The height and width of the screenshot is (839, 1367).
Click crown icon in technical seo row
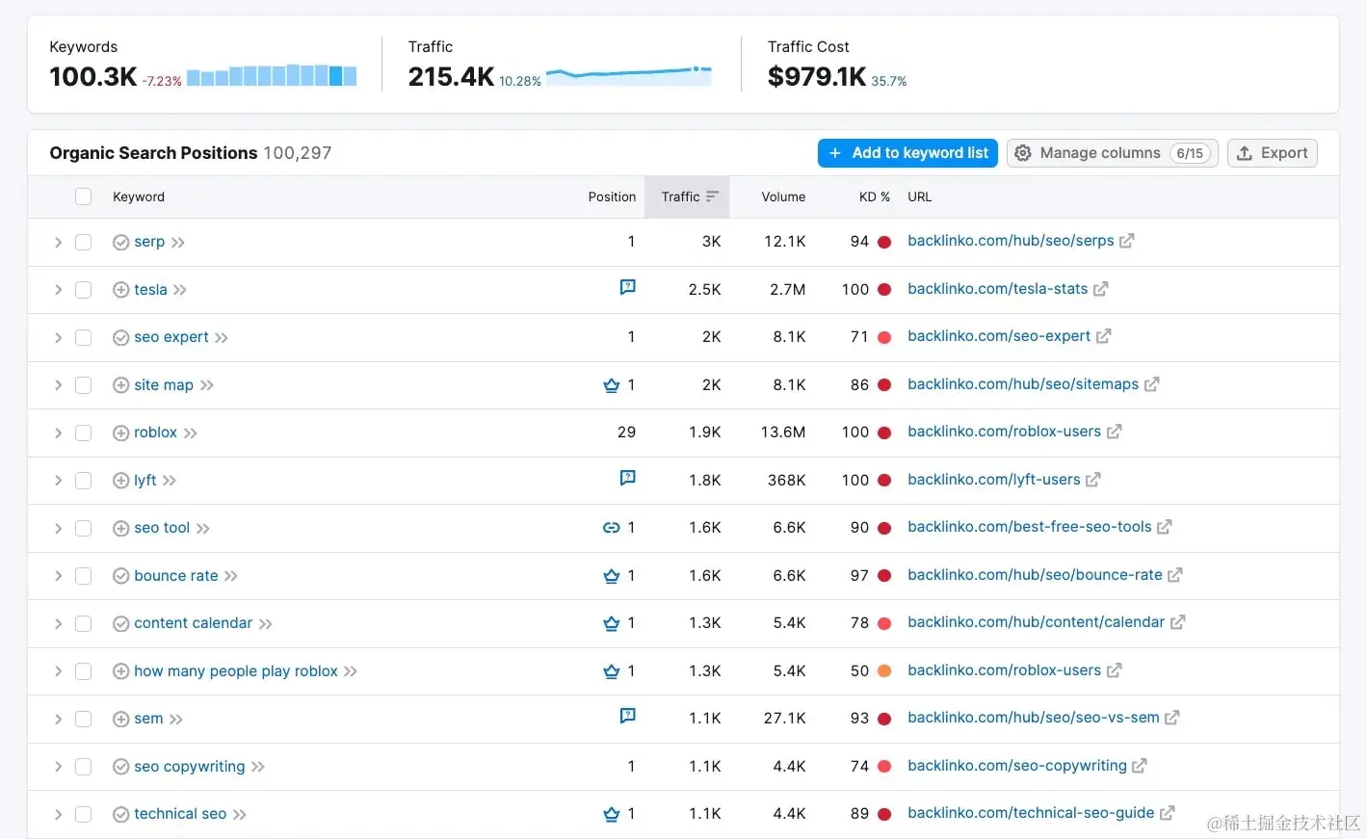pyautogui.click(x=611, y=814)
